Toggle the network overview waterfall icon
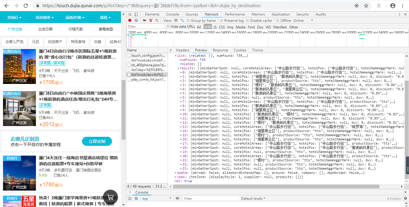409x207 pixels. click(182, 20)
